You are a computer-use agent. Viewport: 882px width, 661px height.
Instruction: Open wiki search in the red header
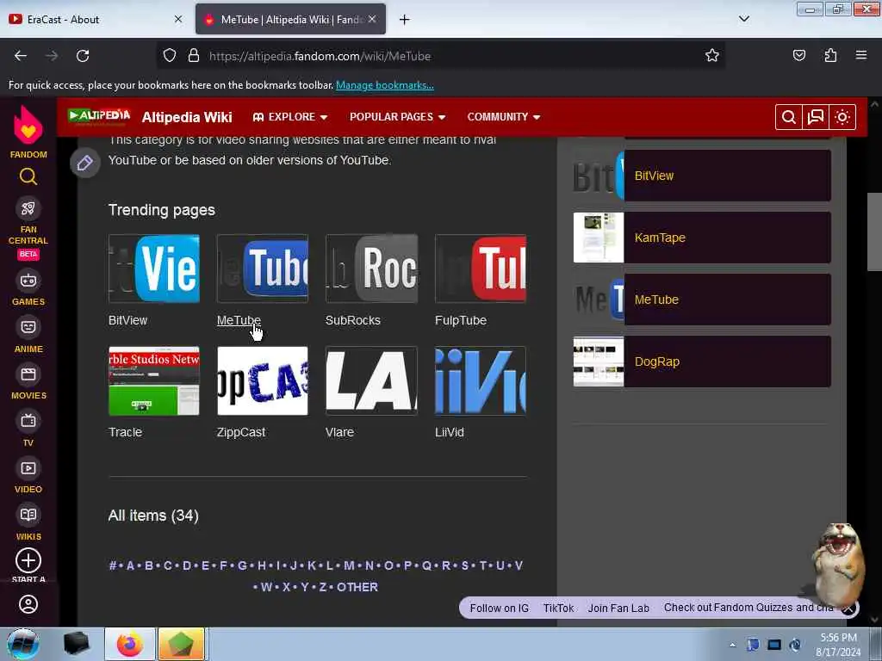pyautogui.click(x=789, y=117)
